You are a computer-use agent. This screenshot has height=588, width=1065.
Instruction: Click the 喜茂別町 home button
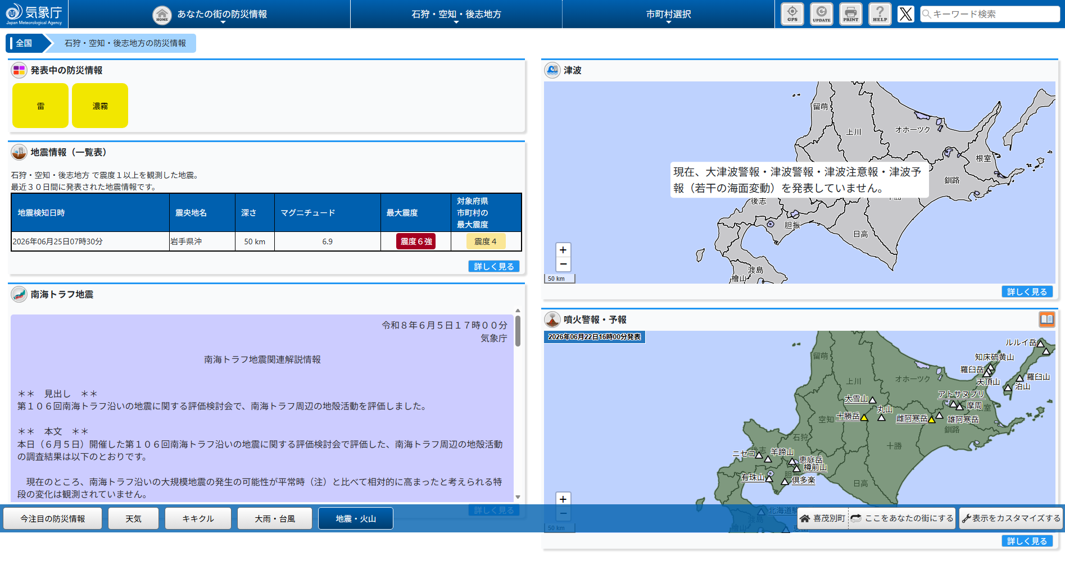[x=823, y=518]
